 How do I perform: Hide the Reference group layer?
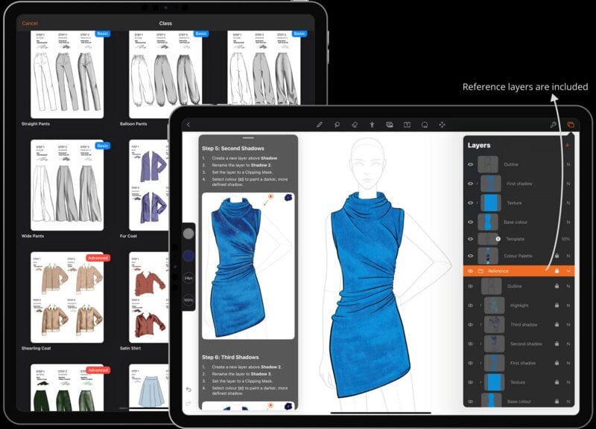pyautogui.click(x=470, y=271)
